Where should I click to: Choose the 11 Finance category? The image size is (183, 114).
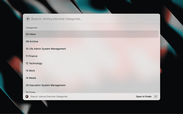click(x=91, y=56)
